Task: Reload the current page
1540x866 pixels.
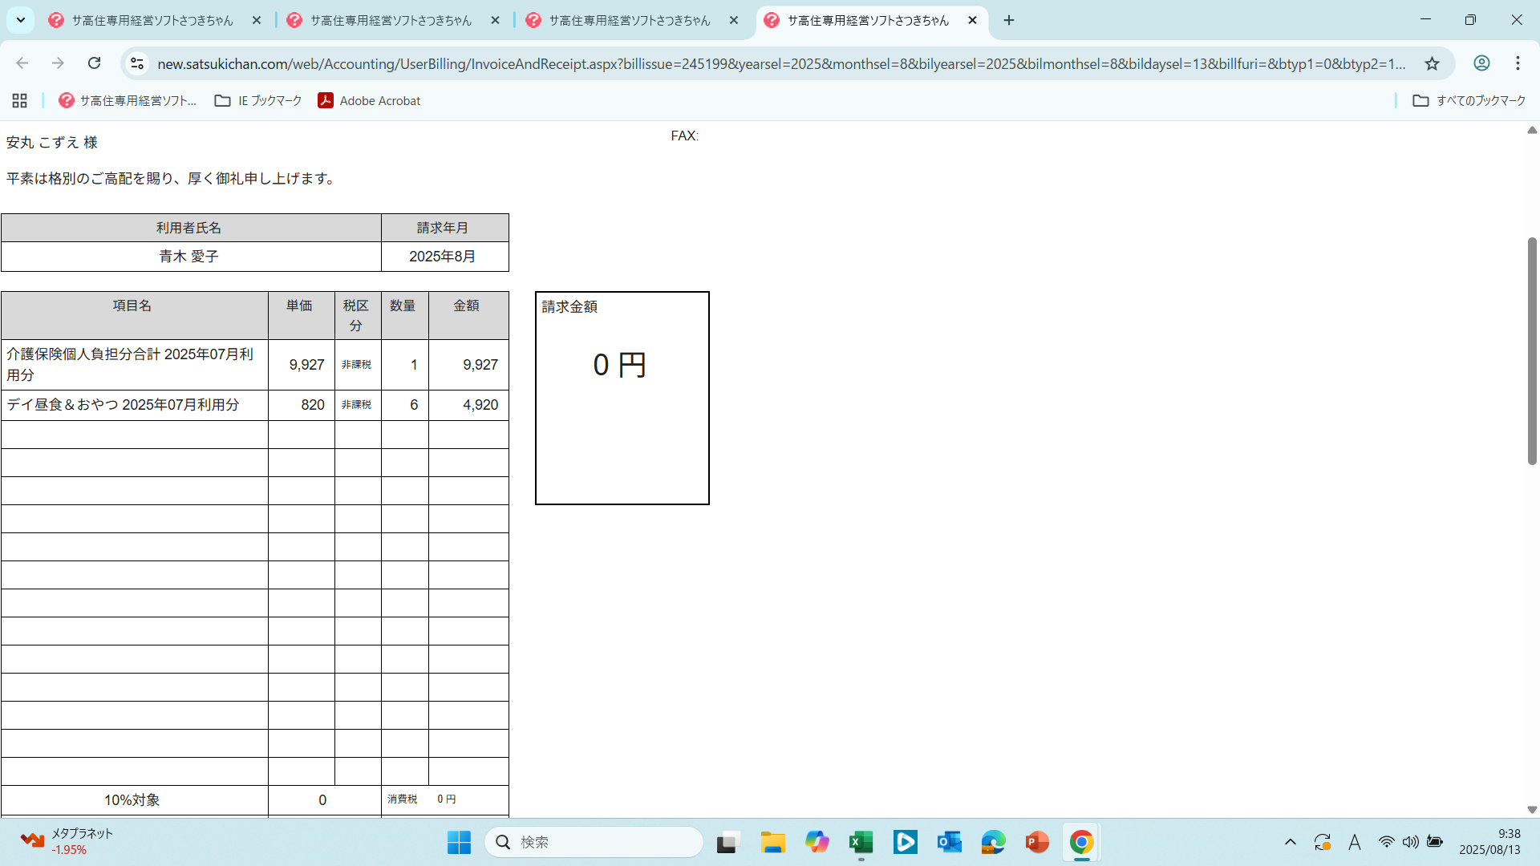Action: click(x=95, y=63)
